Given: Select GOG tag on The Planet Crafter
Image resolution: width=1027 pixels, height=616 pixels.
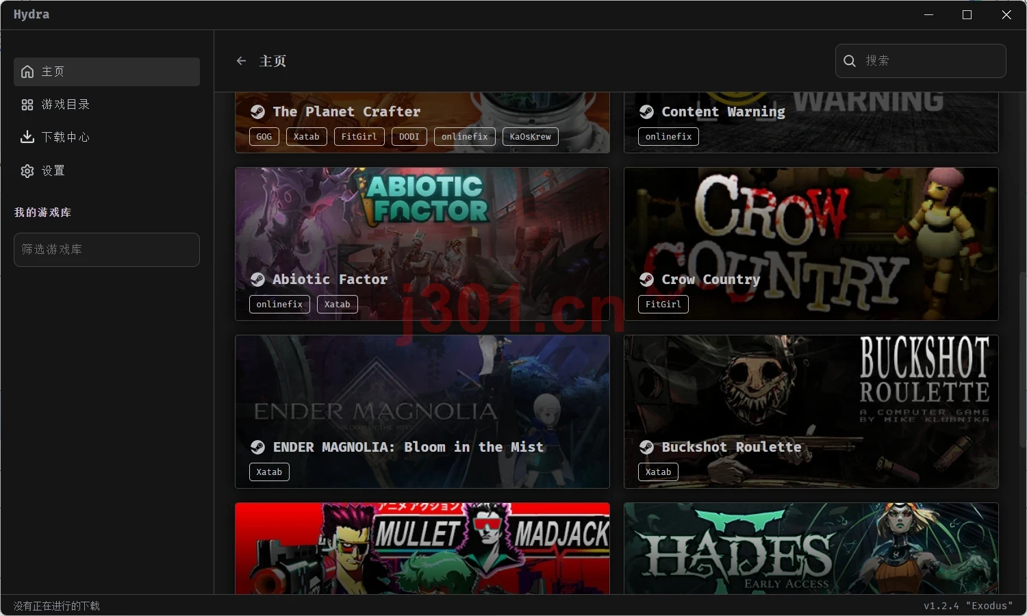Looking at the screenshot, I should [x=264, y=137].
